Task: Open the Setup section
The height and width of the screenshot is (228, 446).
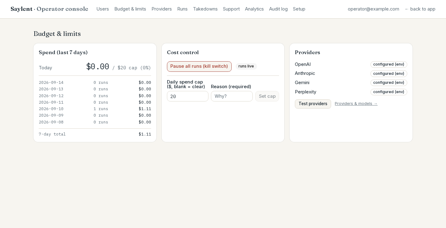Action: (x=299, y=9)
